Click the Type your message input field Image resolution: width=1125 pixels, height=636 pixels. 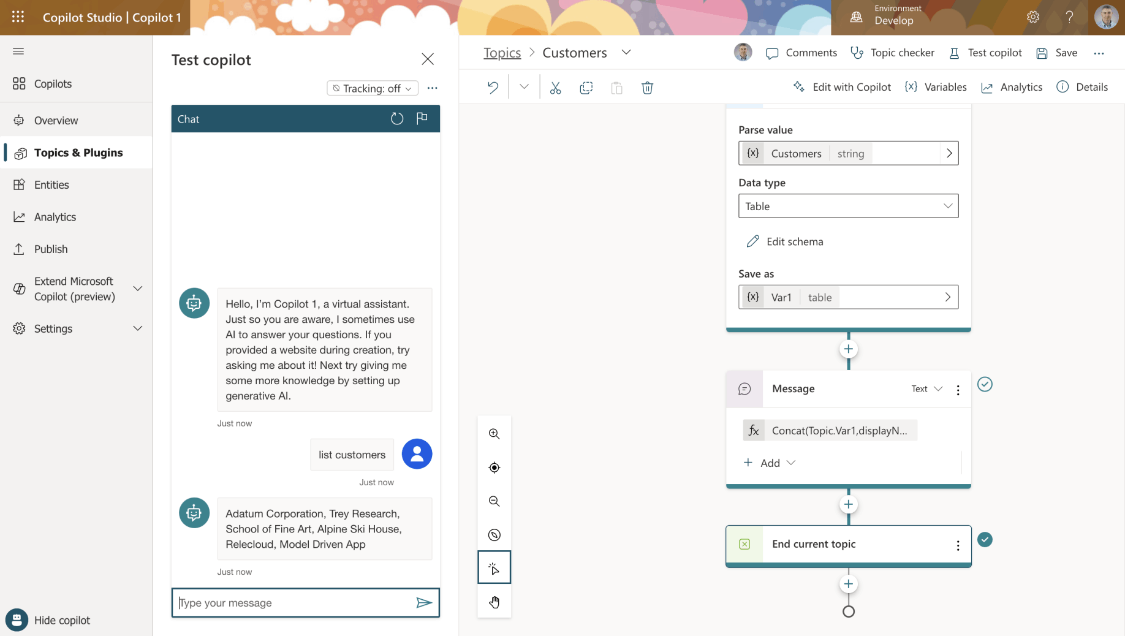point(294,603)
